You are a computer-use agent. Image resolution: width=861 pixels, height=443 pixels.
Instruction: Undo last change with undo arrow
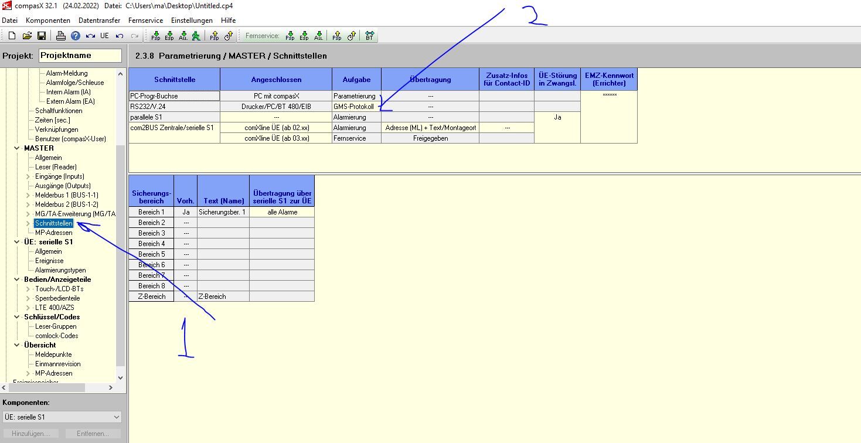tap(120, 36)
